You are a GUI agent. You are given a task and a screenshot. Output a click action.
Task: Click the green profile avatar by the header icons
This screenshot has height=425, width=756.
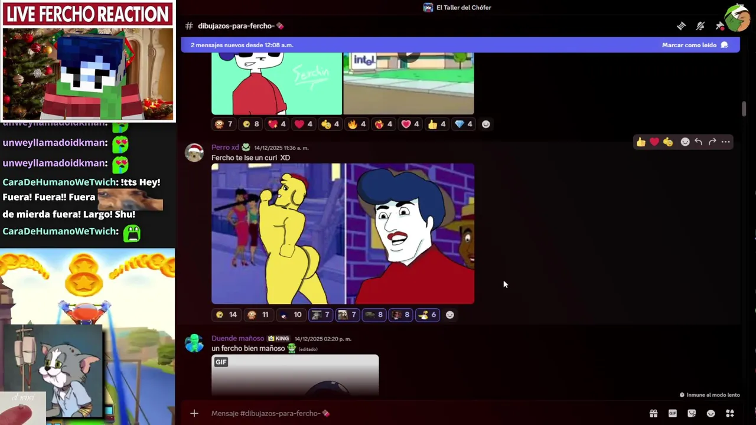click(x=737, y=18)
